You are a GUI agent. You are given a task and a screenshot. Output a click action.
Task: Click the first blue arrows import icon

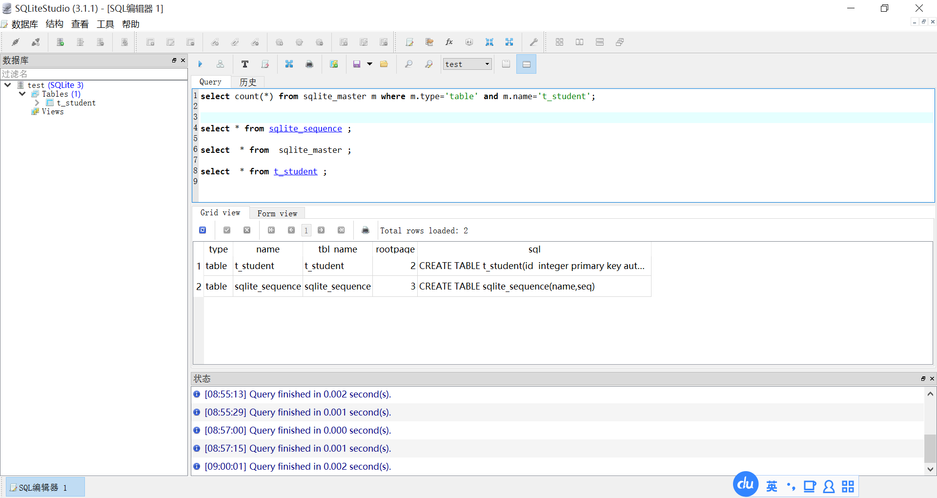coord(489,42)
